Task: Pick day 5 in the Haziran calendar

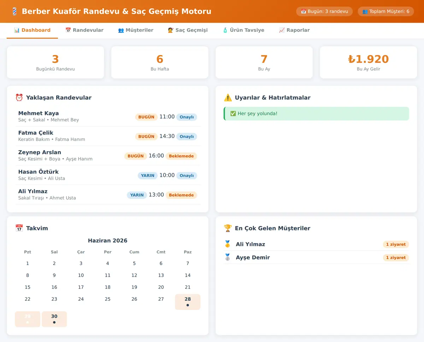Action: pos(134,263)
